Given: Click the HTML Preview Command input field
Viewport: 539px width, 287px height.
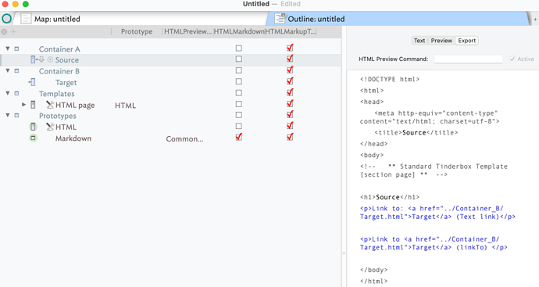Looking at the screenshot, I should (468, 59).
